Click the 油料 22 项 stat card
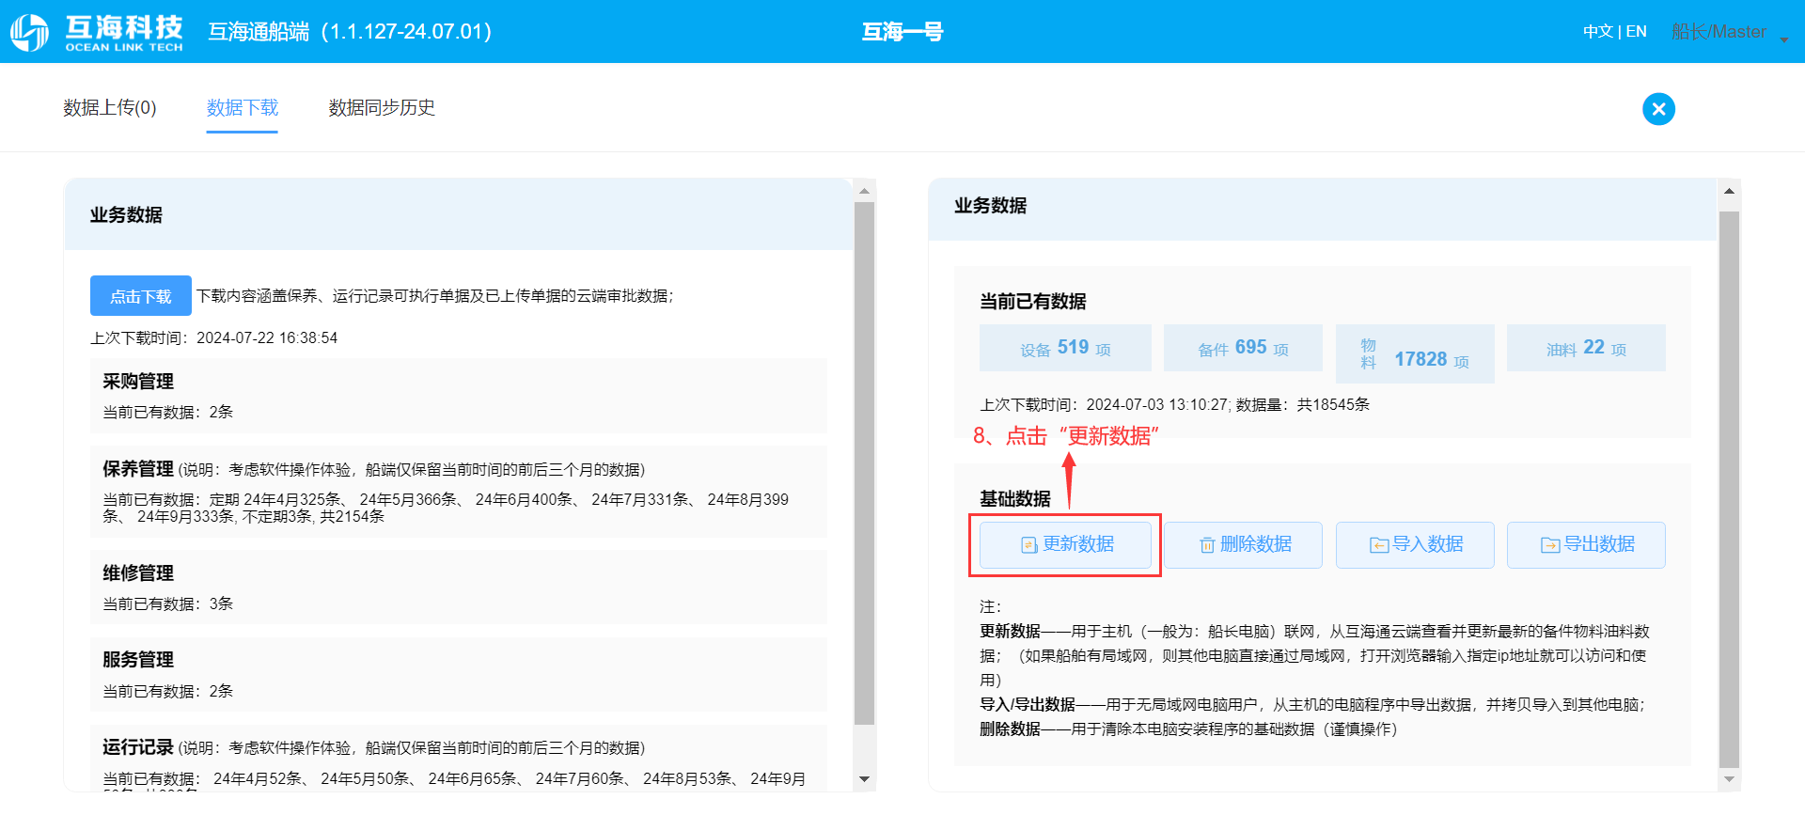Screen dimensions: 1805x815 (1586, 348)
